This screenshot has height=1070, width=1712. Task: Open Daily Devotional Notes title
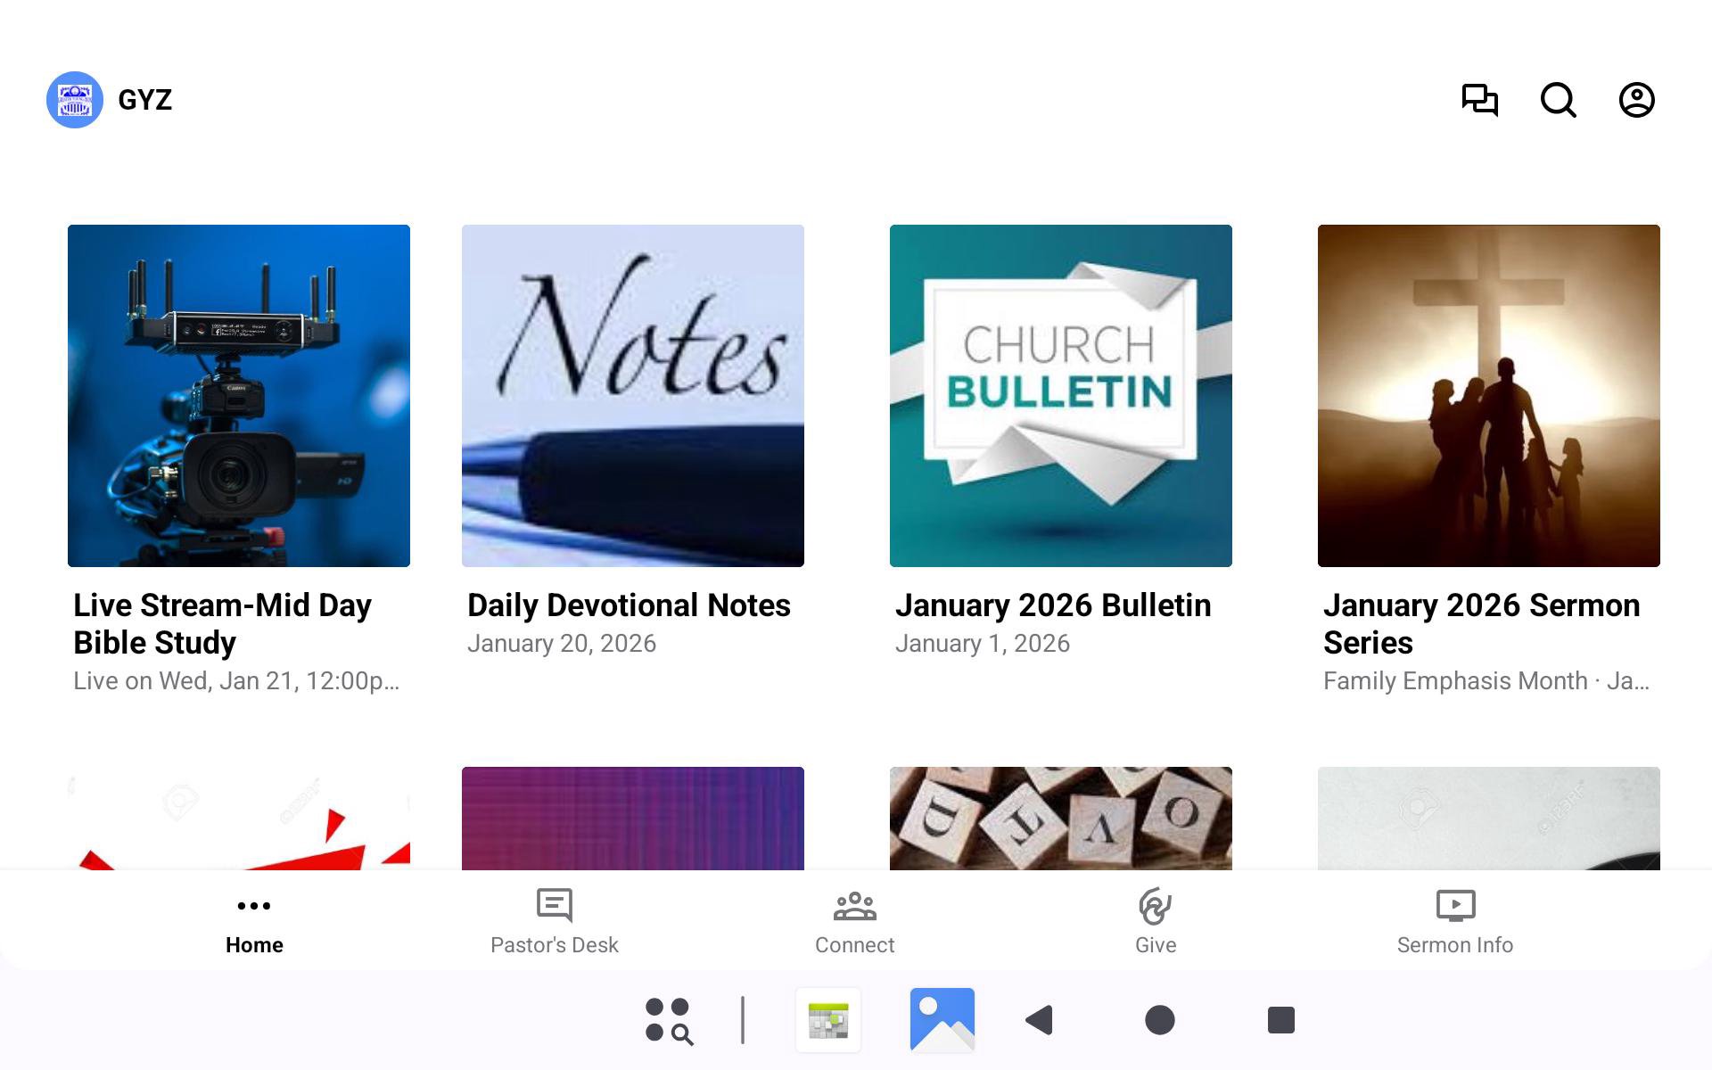[x=629, y=605]
